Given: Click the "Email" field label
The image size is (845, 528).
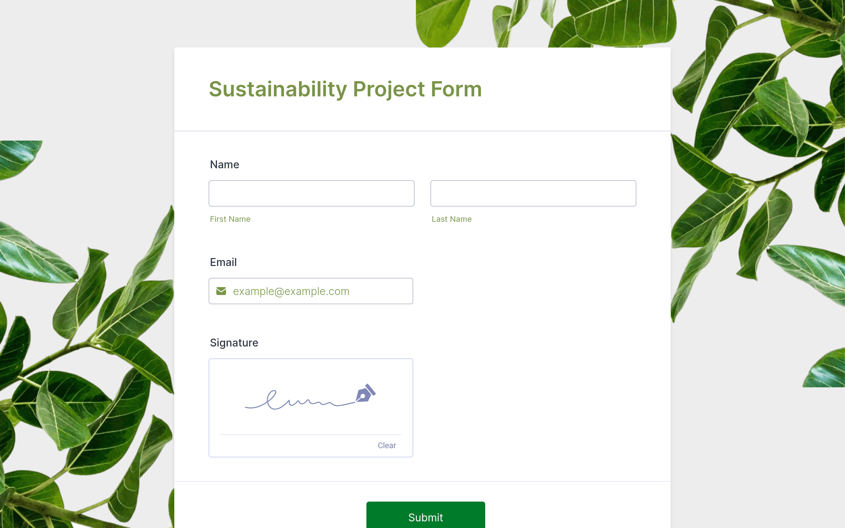Looking at the screenshot, I should (x=223, y=262).
